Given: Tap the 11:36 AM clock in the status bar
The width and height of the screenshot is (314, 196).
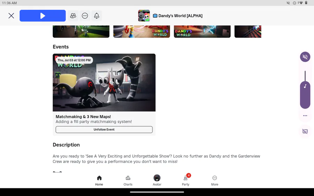Looking at the screenshot, I should (9, 3).
